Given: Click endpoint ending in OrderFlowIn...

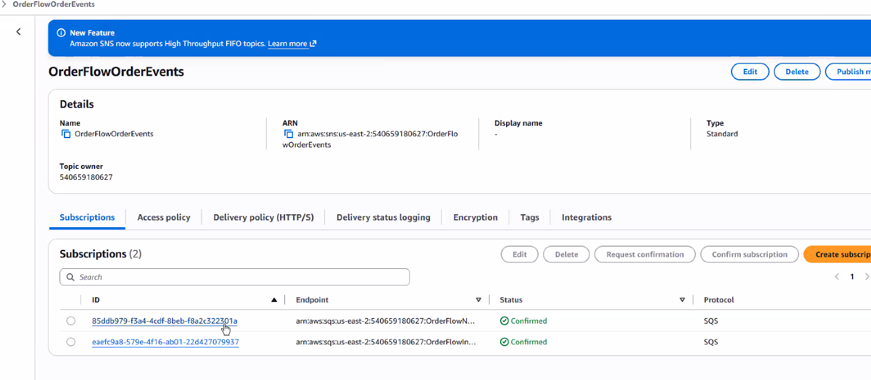Looking at the screenshot, I should coord(386,342).
